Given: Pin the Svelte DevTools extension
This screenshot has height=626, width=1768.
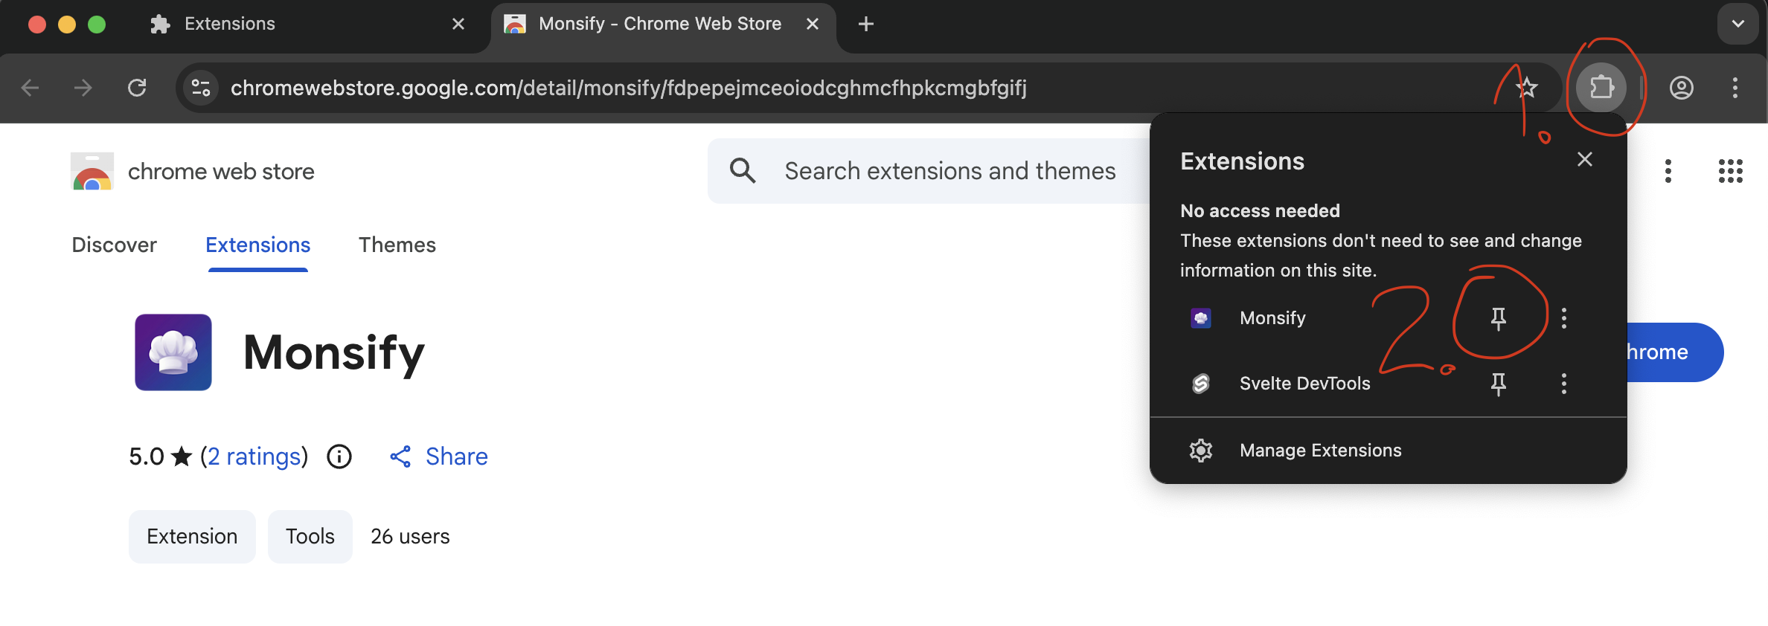Looking at the screenshot, I should coord(1499,384).
